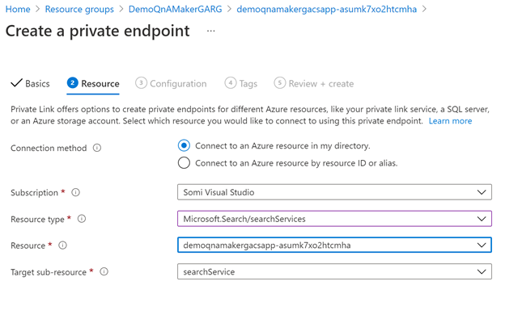Viewport: 505px width, 323px height.
Task: Open the Review + create tab
Action: (x=320, y=83)
